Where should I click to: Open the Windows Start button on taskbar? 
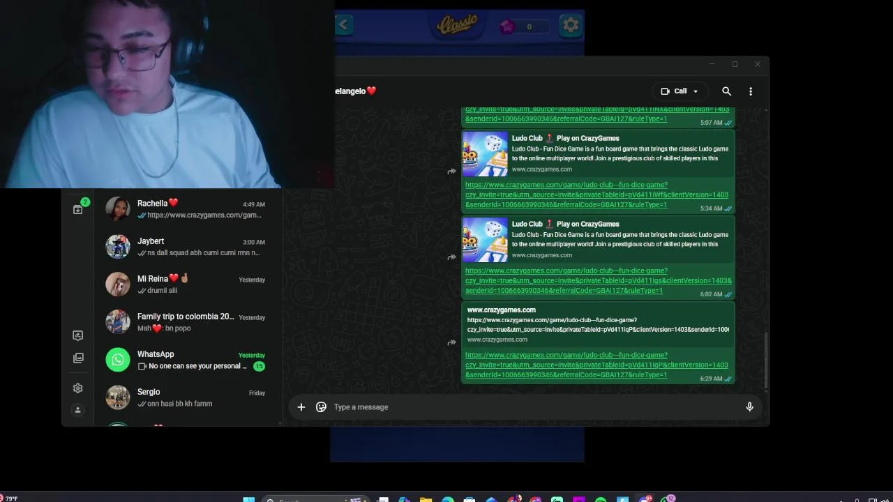249,499
